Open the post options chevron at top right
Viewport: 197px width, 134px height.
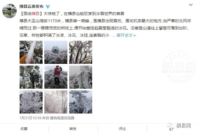coord(191,5)
